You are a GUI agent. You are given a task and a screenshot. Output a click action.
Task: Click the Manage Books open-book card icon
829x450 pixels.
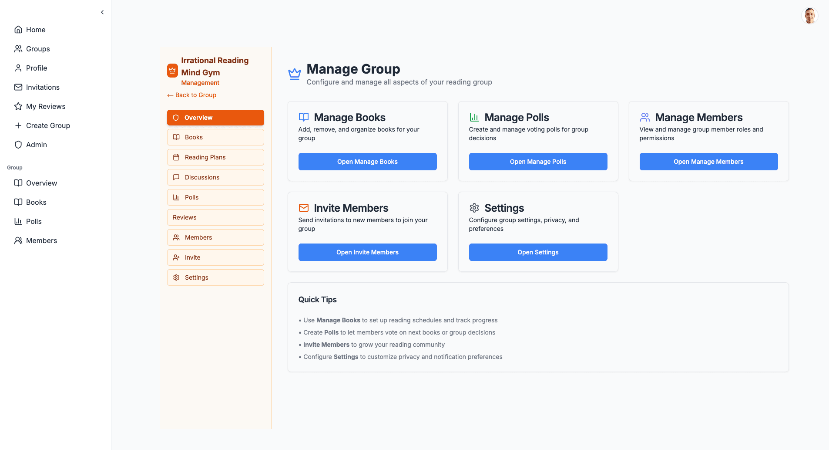[304, 117]
